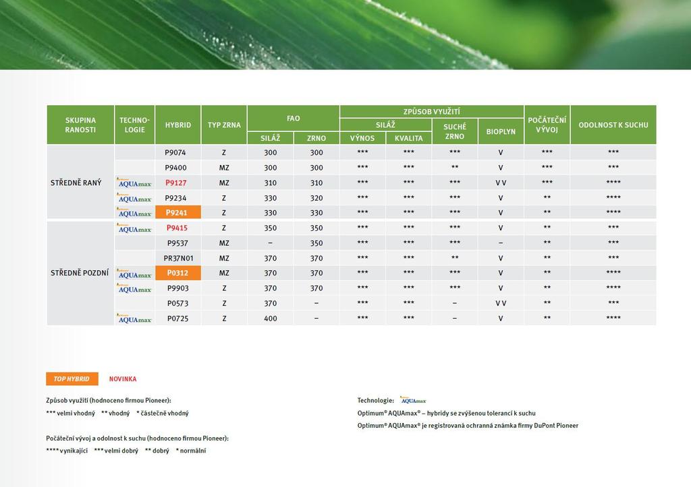Click the 'BIOPLYN' column header
This screenshot has width=691, height=487.
[x=501, y=131]
